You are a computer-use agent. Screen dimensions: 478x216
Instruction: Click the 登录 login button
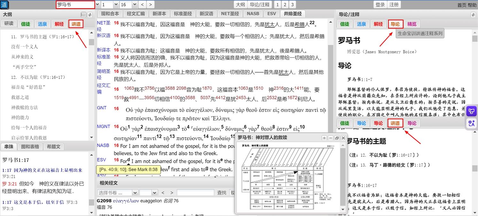click(380, 4)
